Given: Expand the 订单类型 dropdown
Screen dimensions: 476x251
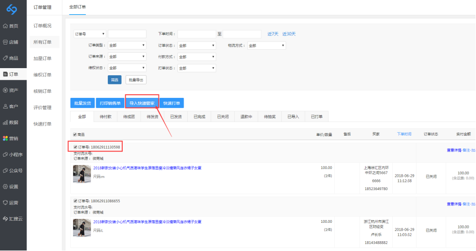Looking at the screenshot, I should [127, 45].
